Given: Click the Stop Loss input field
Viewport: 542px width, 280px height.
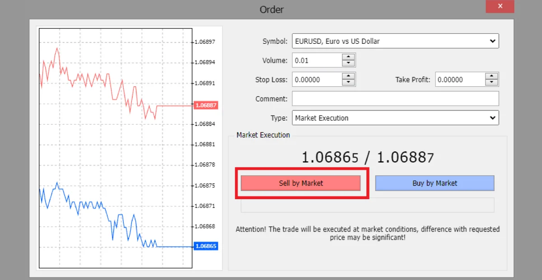Looking at the screenshot, I should pos(316,79).
